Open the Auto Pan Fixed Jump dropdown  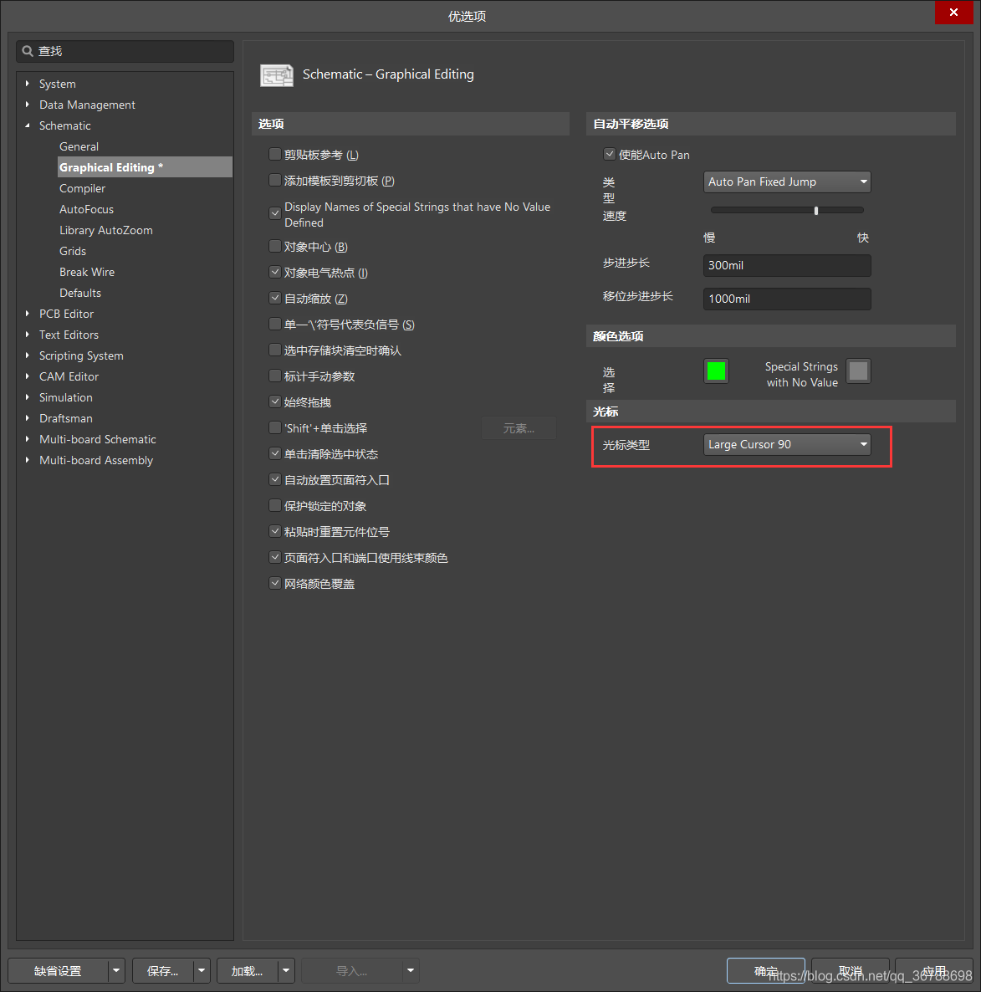click(x=786, y=182)
